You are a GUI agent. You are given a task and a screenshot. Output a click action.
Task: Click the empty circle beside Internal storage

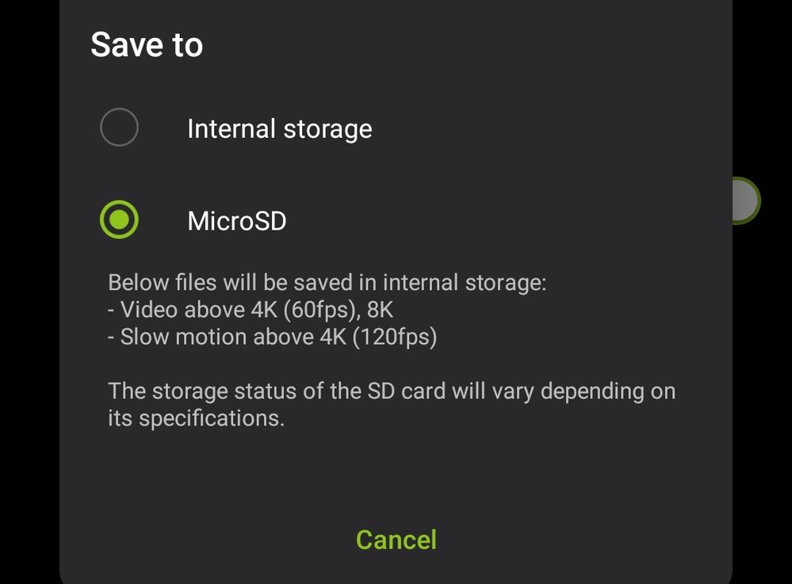[119, 128]
